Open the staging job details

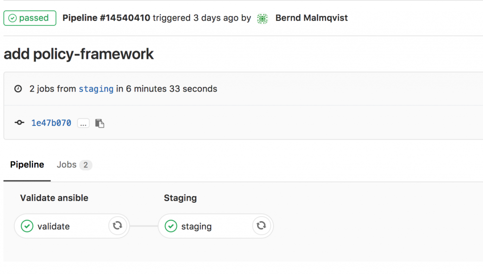[197, 226]
